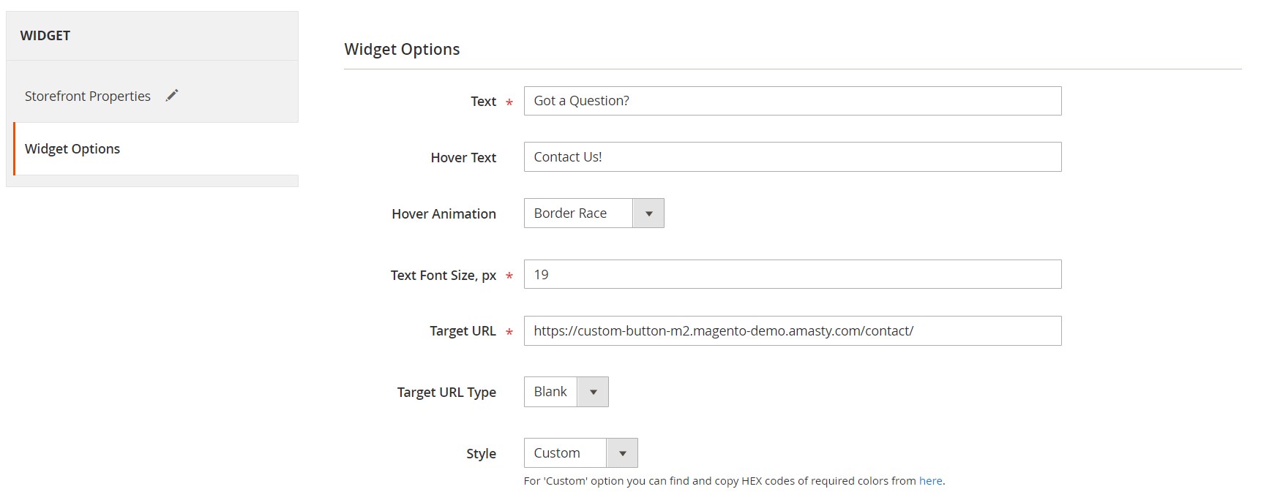Screen dimensions: 1261x500
Task: Click the Widget Options section heading
Action: 402,49
